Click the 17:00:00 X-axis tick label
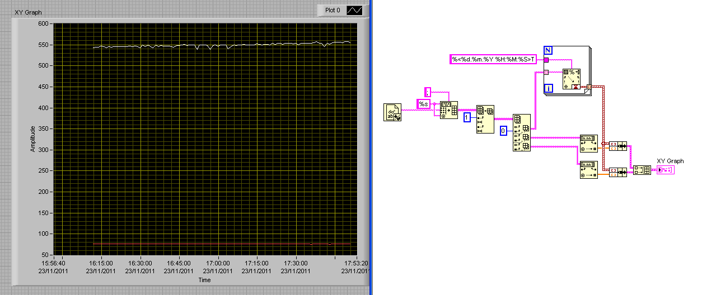 tap(218, 263)
